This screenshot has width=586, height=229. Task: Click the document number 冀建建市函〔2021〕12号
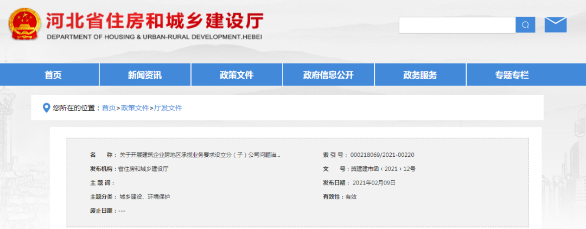(x=383, y=169)
